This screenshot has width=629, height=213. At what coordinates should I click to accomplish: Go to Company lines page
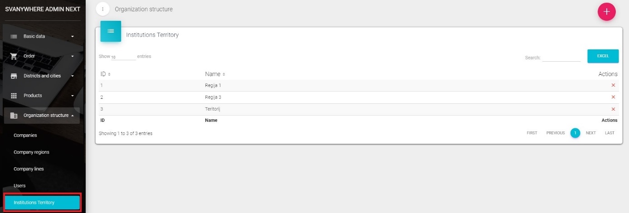pos(29,169)
